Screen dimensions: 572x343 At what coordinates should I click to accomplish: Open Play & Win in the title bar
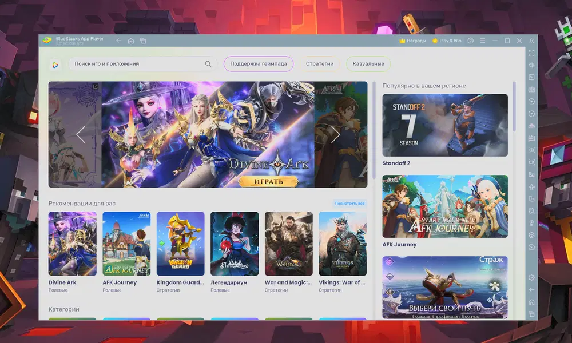pyautogui.click(x=447, y=41)
